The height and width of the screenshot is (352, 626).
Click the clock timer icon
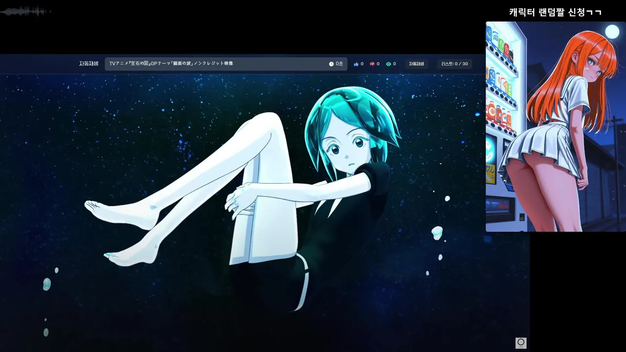331,64
